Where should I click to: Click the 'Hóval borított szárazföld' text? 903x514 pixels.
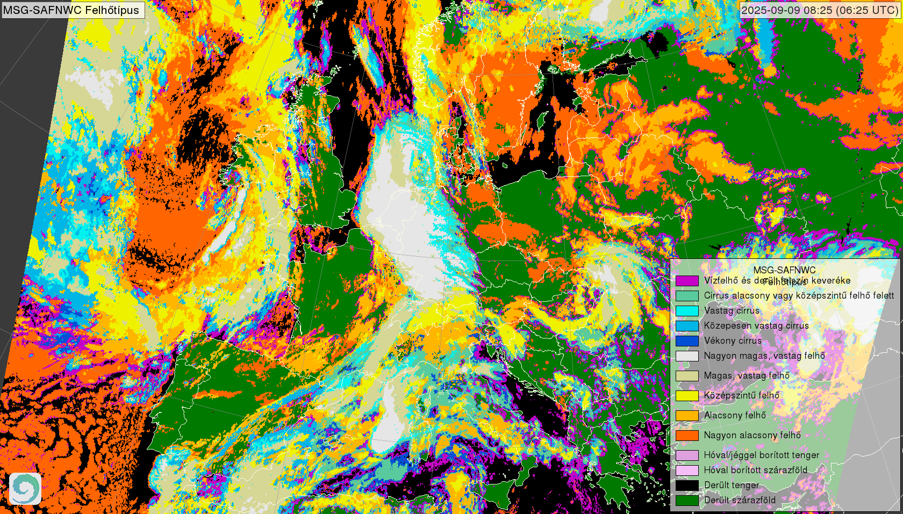coord(756,470)
